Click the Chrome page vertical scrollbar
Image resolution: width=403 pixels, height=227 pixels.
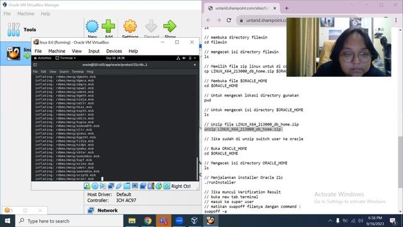tap(400, 162)
